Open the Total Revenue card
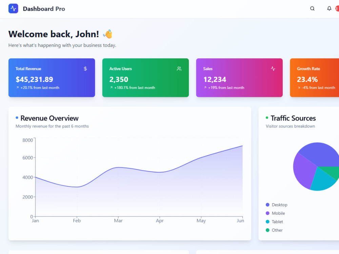The height and width of the screenshot is (254, 339). [x=52, y=78]
